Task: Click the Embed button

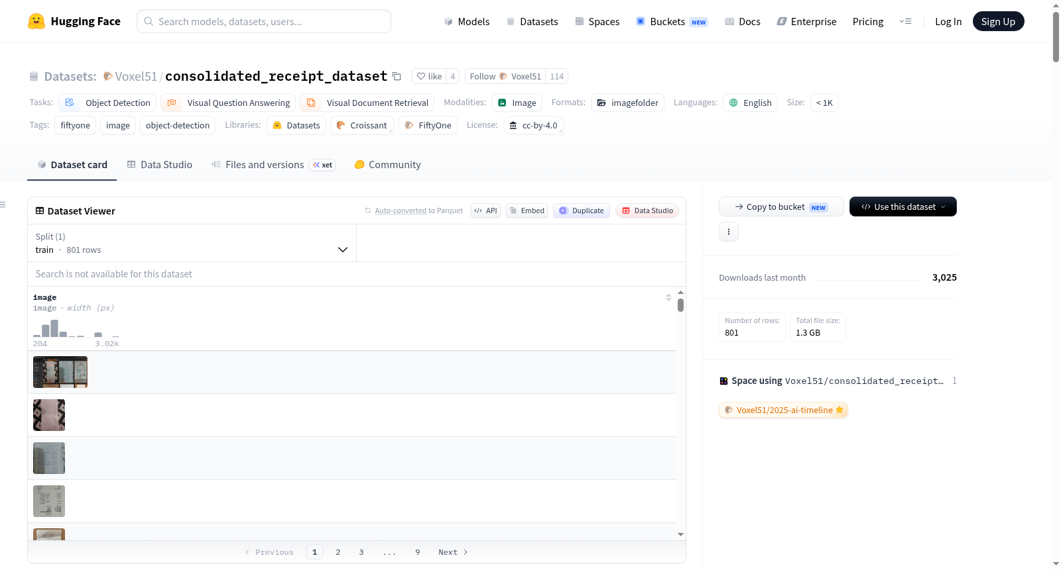Action: [x=527, y=211]
